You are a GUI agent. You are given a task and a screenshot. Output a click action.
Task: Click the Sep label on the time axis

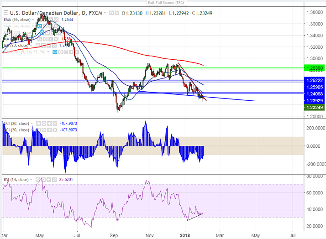coord(114,235)
